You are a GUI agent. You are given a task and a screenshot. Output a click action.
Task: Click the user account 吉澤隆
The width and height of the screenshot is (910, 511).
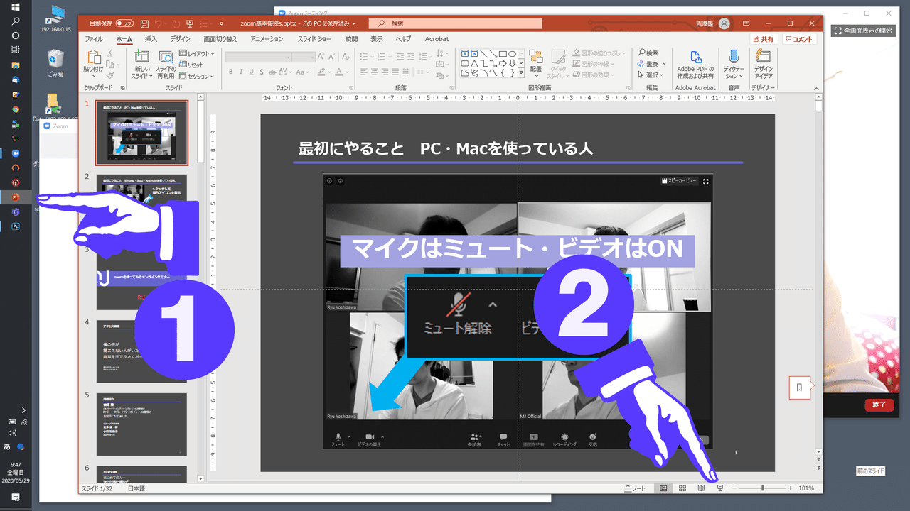coord(712,23)
